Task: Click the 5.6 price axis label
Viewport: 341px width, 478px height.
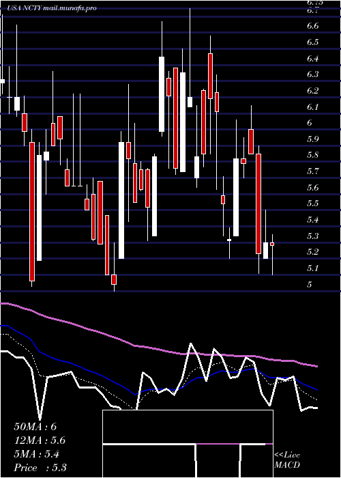Action: pyautogui.click(x=312, y=188)
